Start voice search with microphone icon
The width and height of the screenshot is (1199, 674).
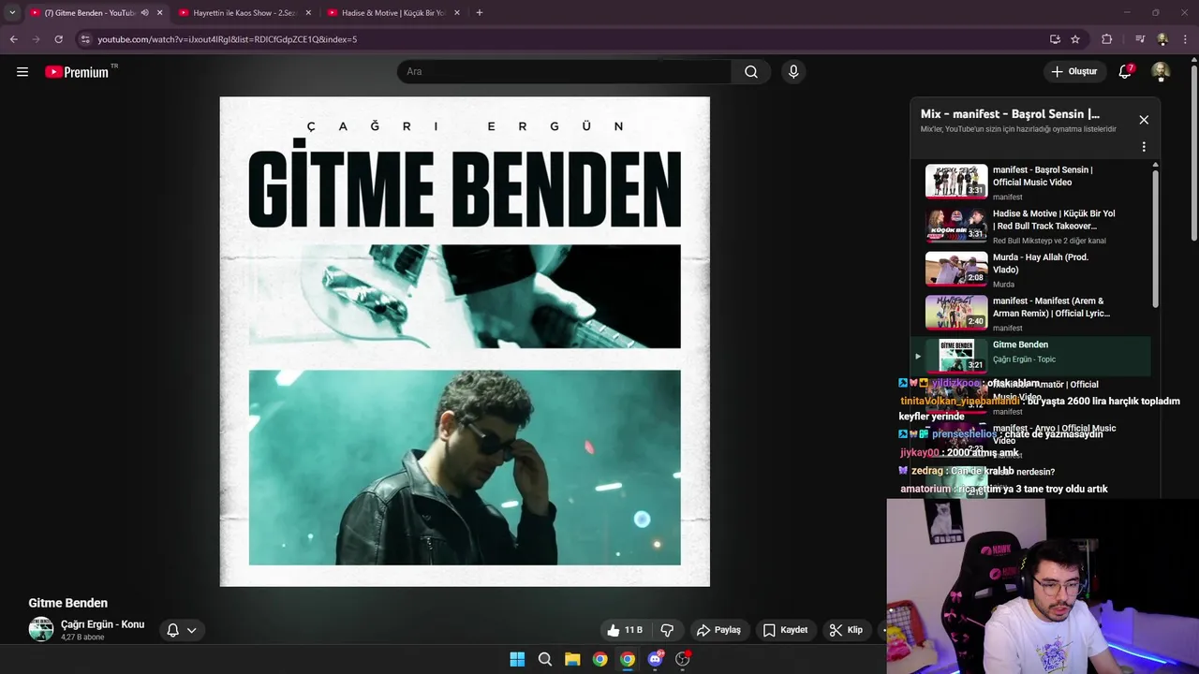tap(793, 71)
